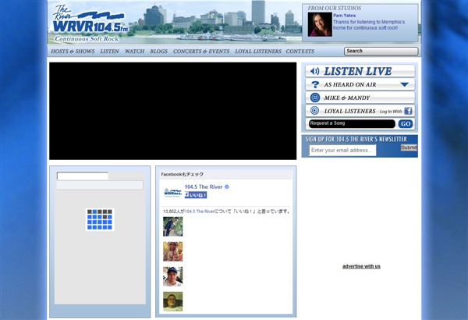Click the Facebookもチェック header text
This screenshot has width=468, height=320.
[x=182, y=174]
